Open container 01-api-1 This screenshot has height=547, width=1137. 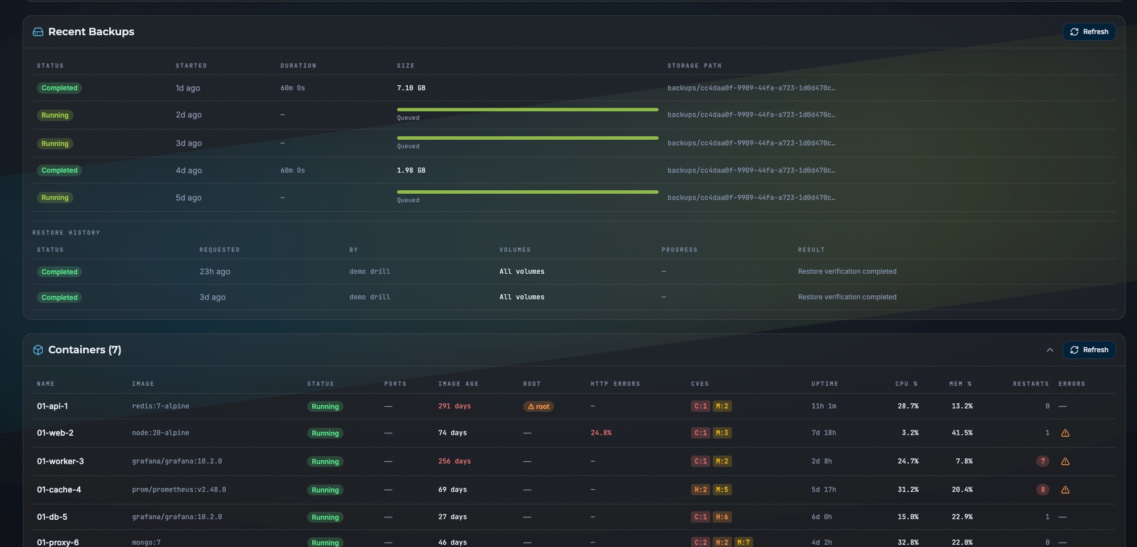point(52,406)
